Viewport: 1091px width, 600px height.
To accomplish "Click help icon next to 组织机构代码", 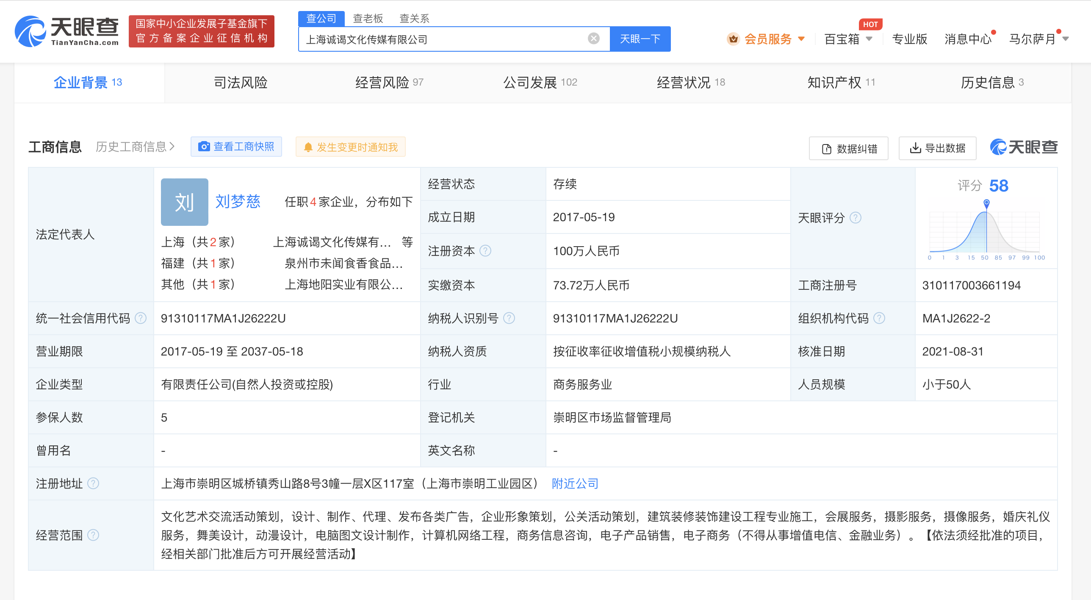I will coord(879,318).
